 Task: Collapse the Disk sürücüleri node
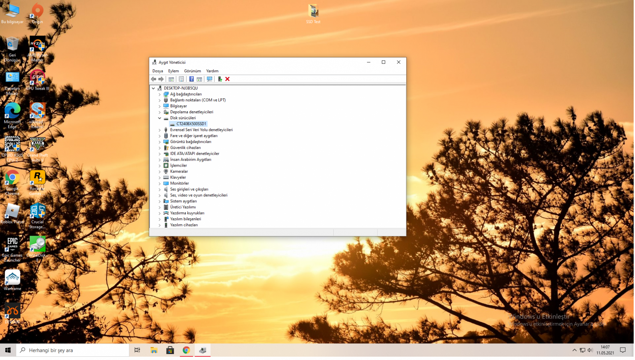coord(159,118)
